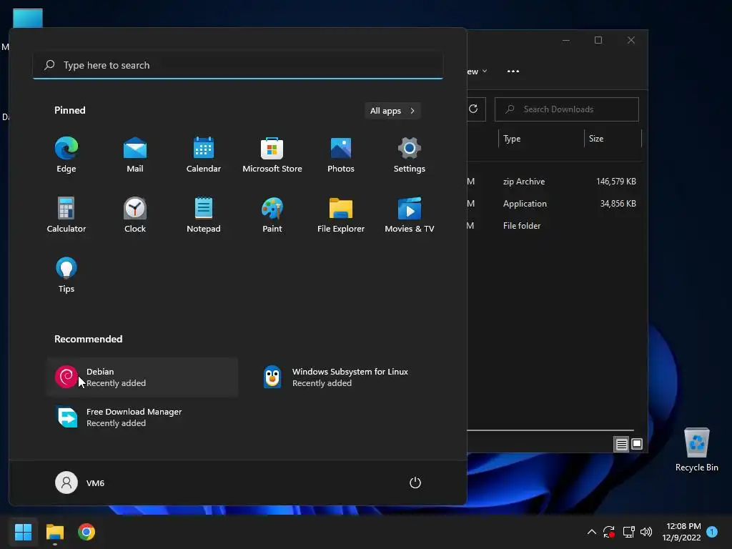
Task: Open network settings tray icon
Action: [x=628, y=532]
